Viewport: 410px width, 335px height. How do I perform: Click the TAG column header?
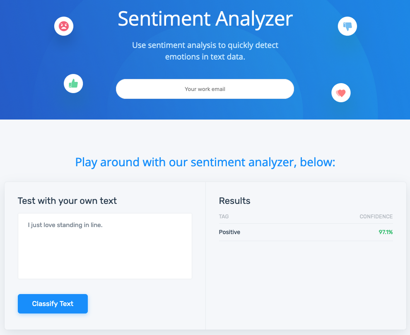224,217
